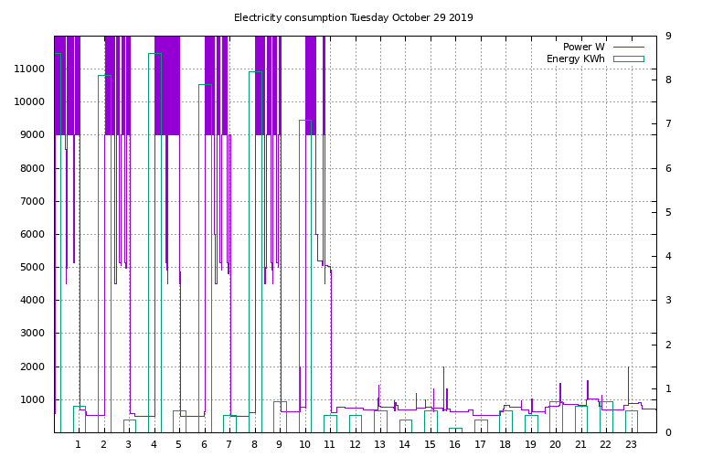This screenshot has width=702, height=457.
Task: Select the 8000 label on the left axis
Action: 32,168
